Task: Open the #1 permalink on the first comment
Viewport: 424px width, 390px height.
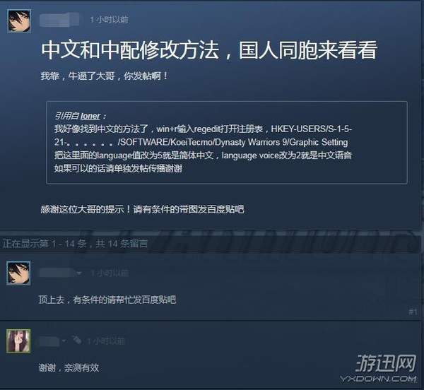Action: click(x=413, y=312)
